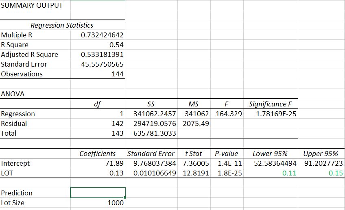Click green LOT upper bound 0.15
345x210 pixels.
coord(336,173)
